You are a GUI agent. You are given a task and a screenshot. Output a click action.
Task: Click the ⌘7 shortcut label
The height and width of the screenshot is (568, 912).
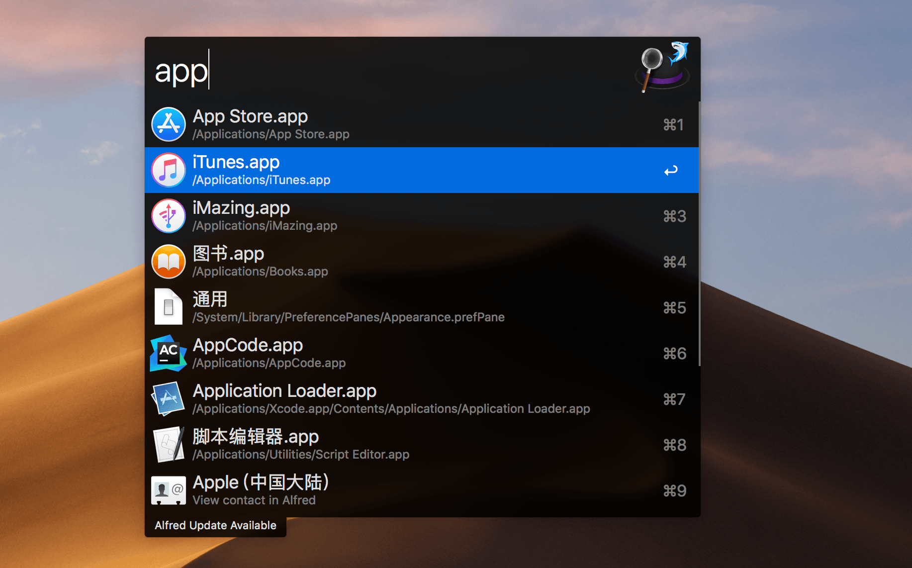coord(674,399)
